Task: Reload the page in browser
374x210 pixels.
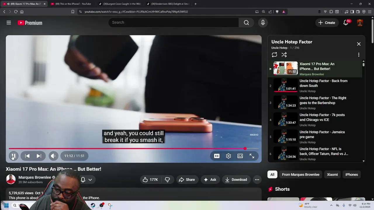Action: (16, 12)
